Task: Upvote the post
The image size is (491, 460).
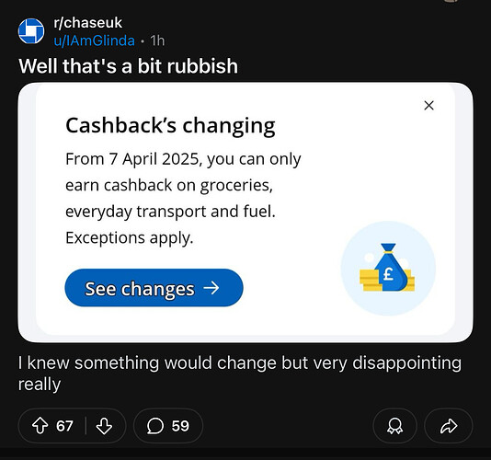Action: coord(40,426)
